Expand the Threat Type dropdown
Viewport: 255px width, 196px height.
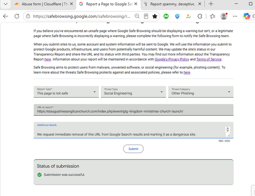133,92
